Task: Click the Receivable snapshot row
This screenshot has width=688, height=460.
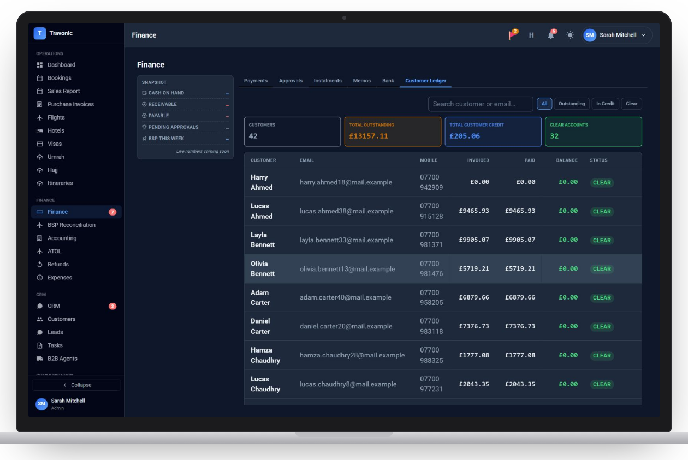Action: (185, 104)
